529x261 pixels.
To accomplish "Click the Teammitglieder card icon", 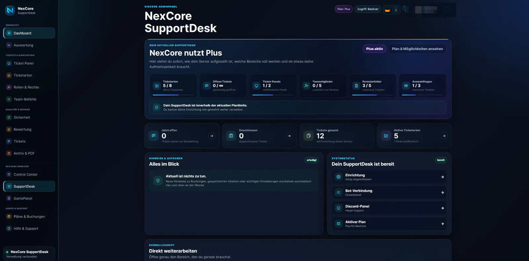I will (306, 86).
